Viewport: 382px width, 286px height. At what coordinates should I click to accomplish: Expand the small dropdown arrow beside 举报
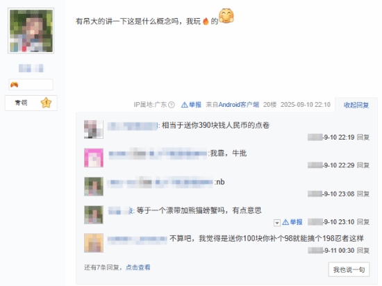(x=277, y=223)
